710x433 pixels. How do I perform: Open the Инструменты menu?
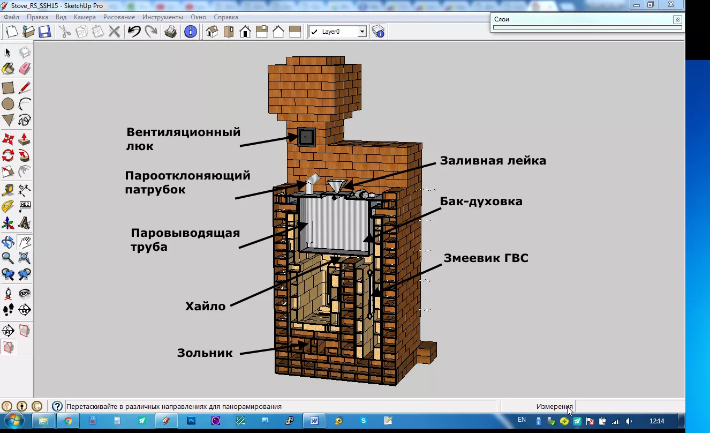point(163,17)
